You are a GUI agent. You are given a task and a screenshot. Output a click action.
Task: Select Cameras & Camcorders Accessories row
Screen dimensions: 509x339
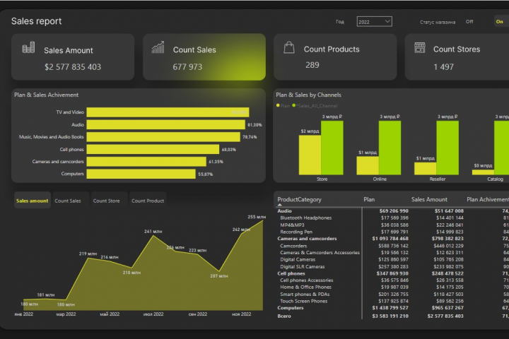(393, 253)
